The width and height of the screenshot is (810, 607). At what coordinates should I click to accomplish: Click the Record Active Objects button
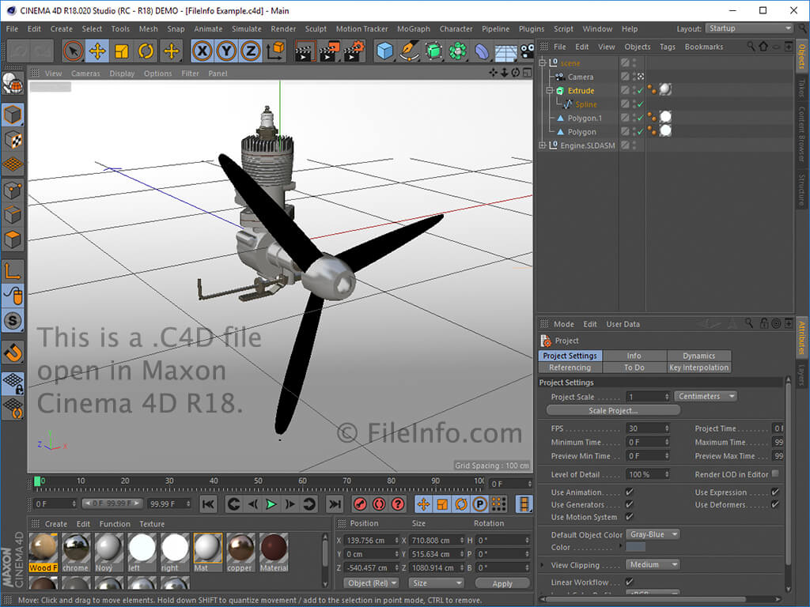360,504
